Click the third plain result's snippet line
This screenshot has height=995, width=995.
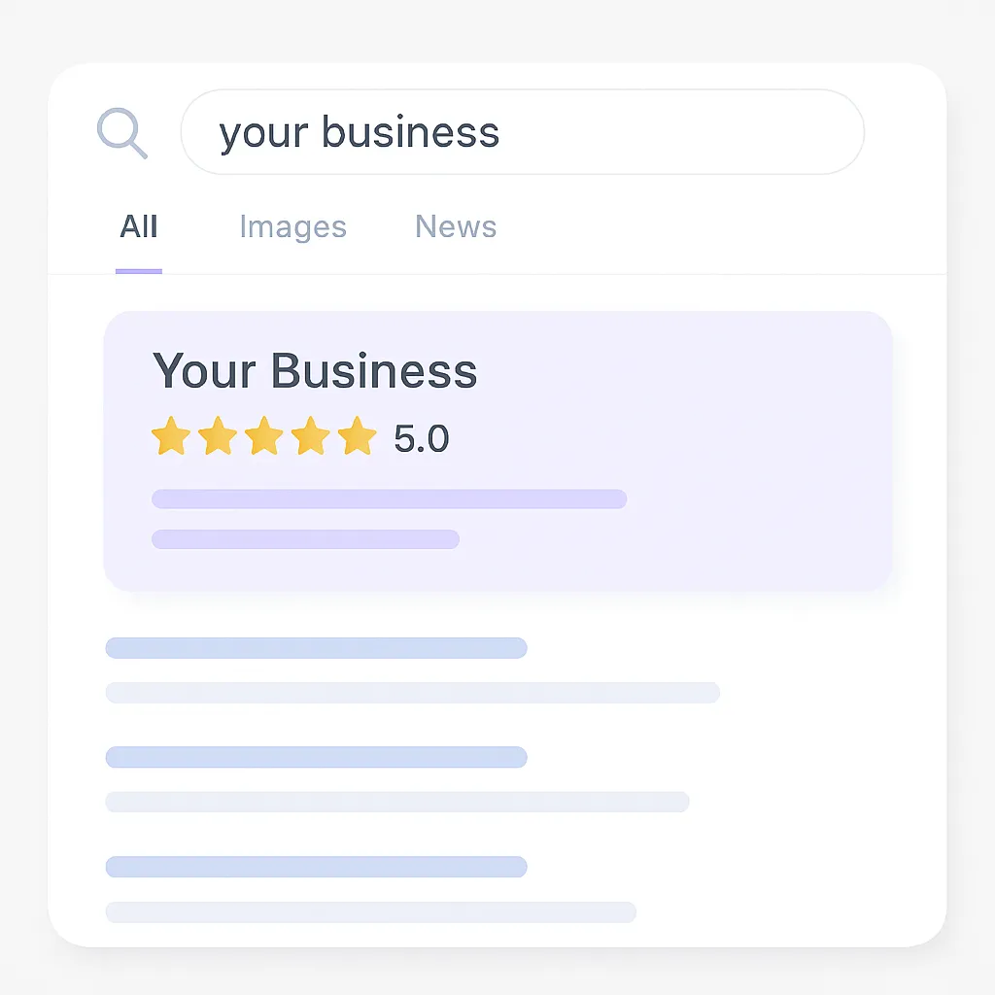click(x=370, y=911)
